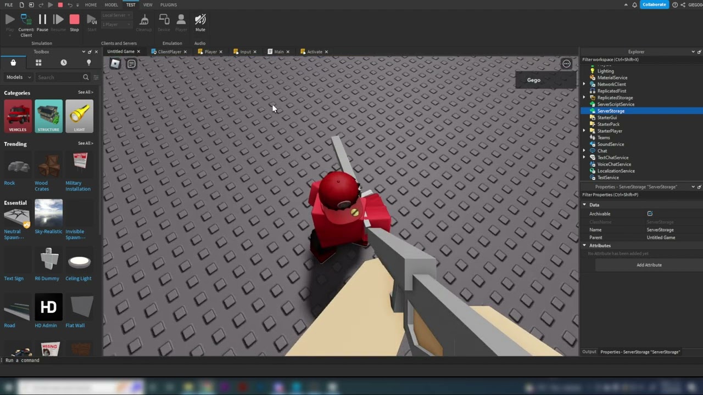
Task: Expand the StarterPlayer tree node
Action: tap(584, 131)
